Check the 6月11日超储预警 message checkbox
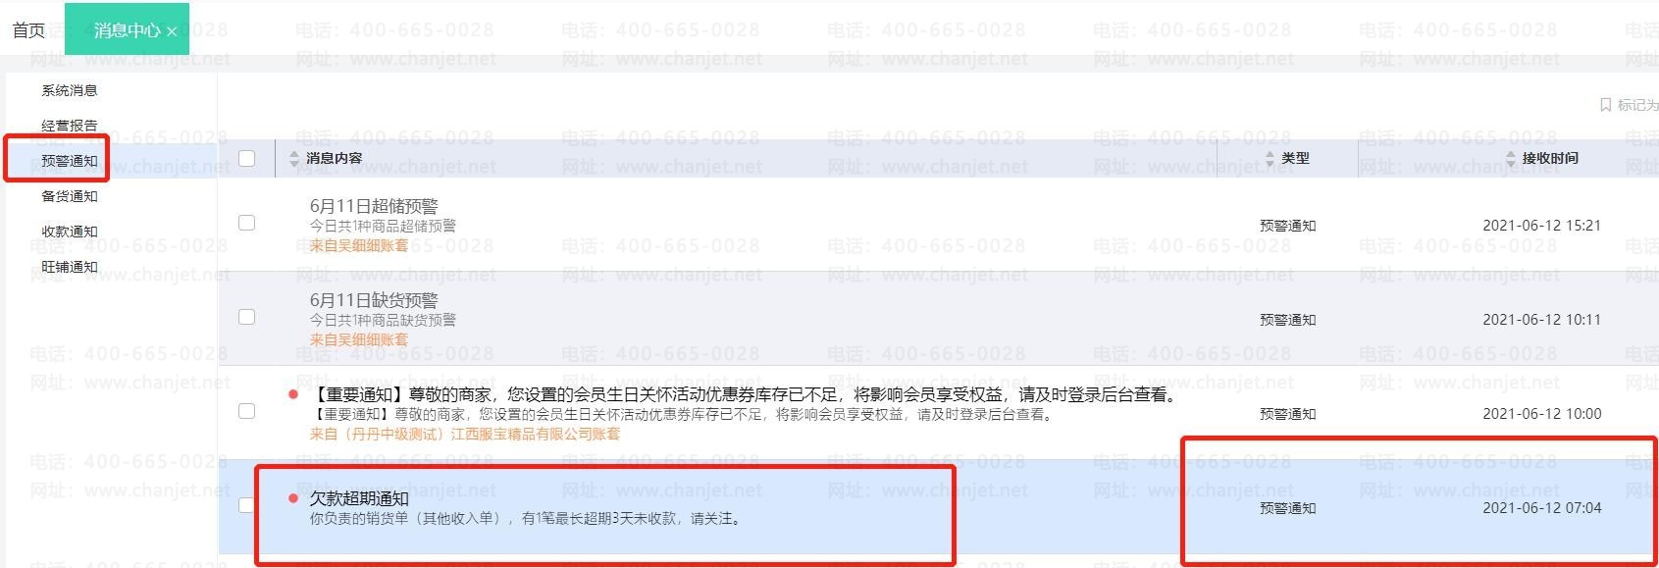 [246, 223]
